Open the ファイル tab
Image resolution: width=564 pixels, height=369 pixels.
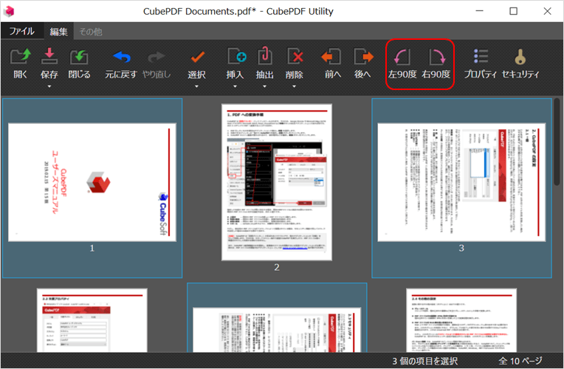pyautogui.click(x=22, y=31)
